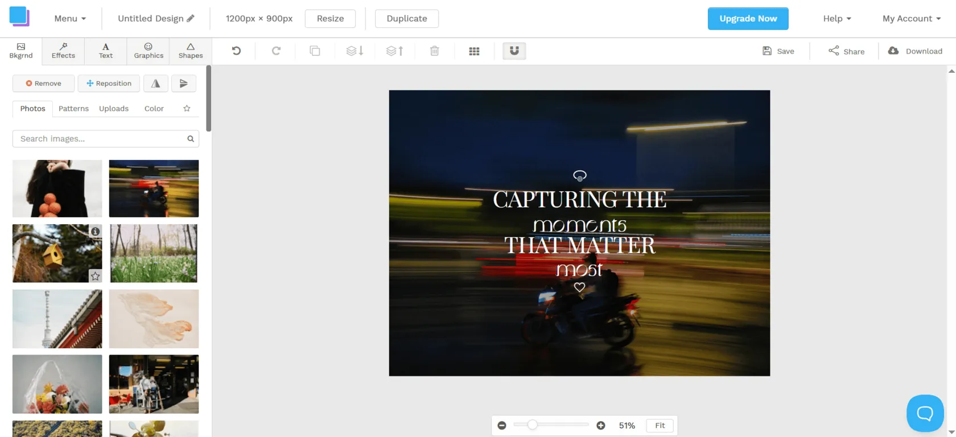The height and width of the screenshot is (437, 956).
Task: Bring layer forward using layers-up icon
Action: (x=394, y=51)
